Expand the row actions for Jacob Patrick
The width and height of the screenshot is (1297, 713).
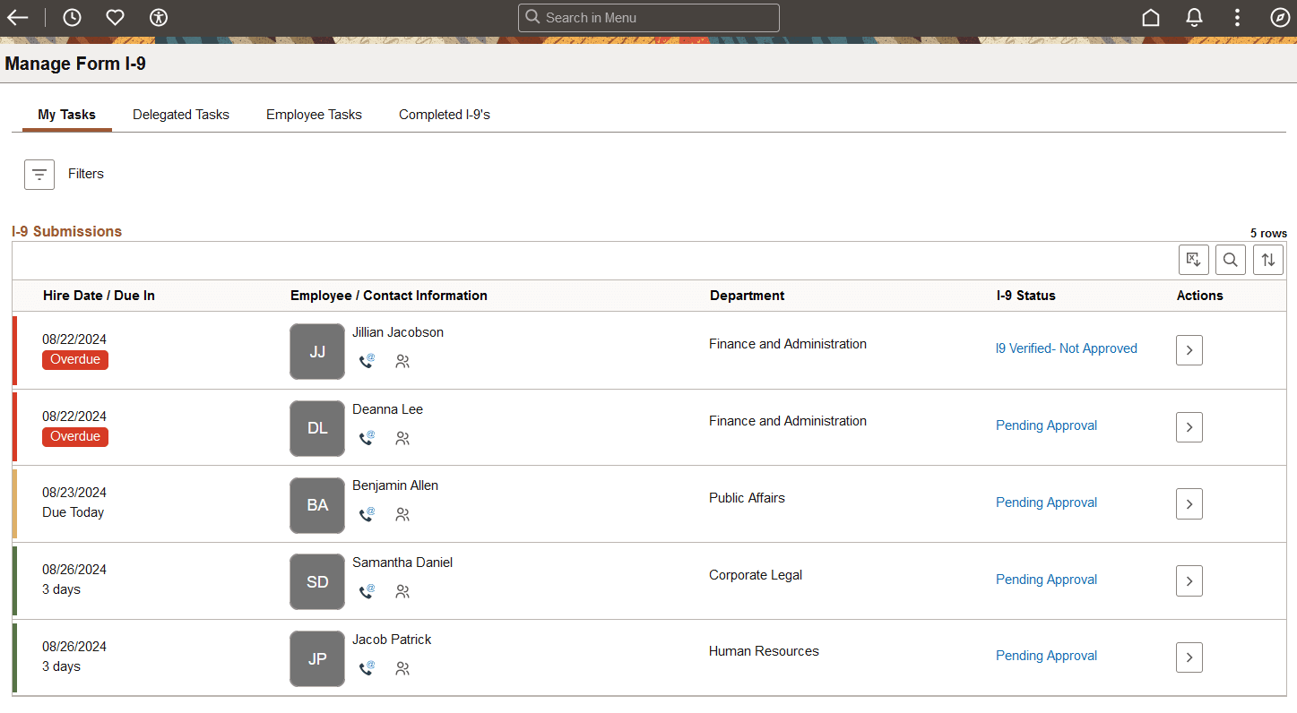tap(1189, 657)
